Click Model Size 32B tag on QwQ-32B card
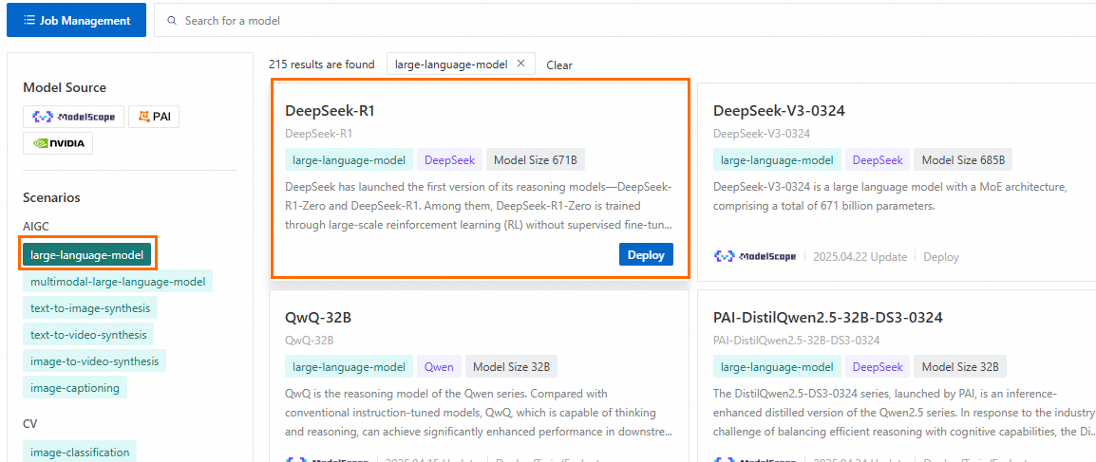The image size is (1096, 462). coord(512,366)
